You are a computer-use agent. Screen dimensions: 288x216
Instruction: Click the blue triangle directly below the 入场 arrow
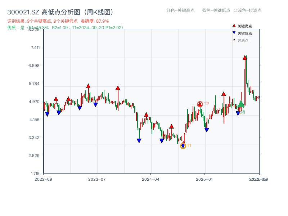238,113
